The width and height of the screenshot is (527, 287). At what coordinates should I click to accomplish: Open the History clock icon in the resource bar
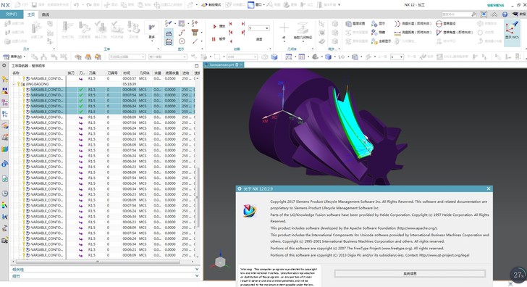[4, 194]
